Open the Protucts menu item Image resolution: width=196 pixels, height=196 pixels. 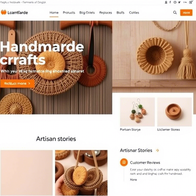tap(69, 13)
